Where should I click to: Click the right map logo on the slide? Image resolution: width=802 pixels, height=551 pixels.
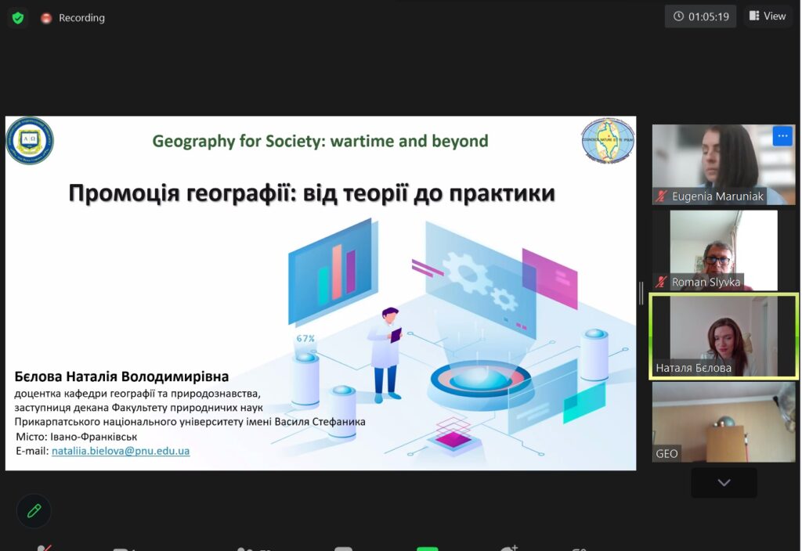(x=608, y=141)
